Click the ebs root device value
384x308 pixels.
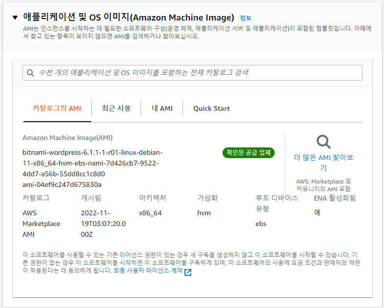click(x=261, y=224)
